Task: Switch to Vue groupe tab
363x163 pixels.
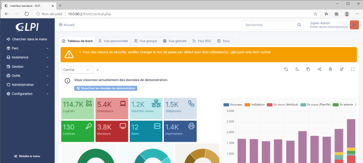Action: (145, 41)
